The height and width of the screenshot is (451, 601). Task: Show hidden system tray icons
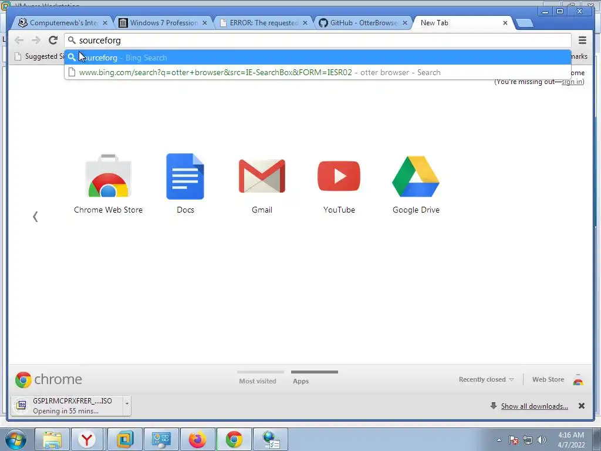pos(499,440)
